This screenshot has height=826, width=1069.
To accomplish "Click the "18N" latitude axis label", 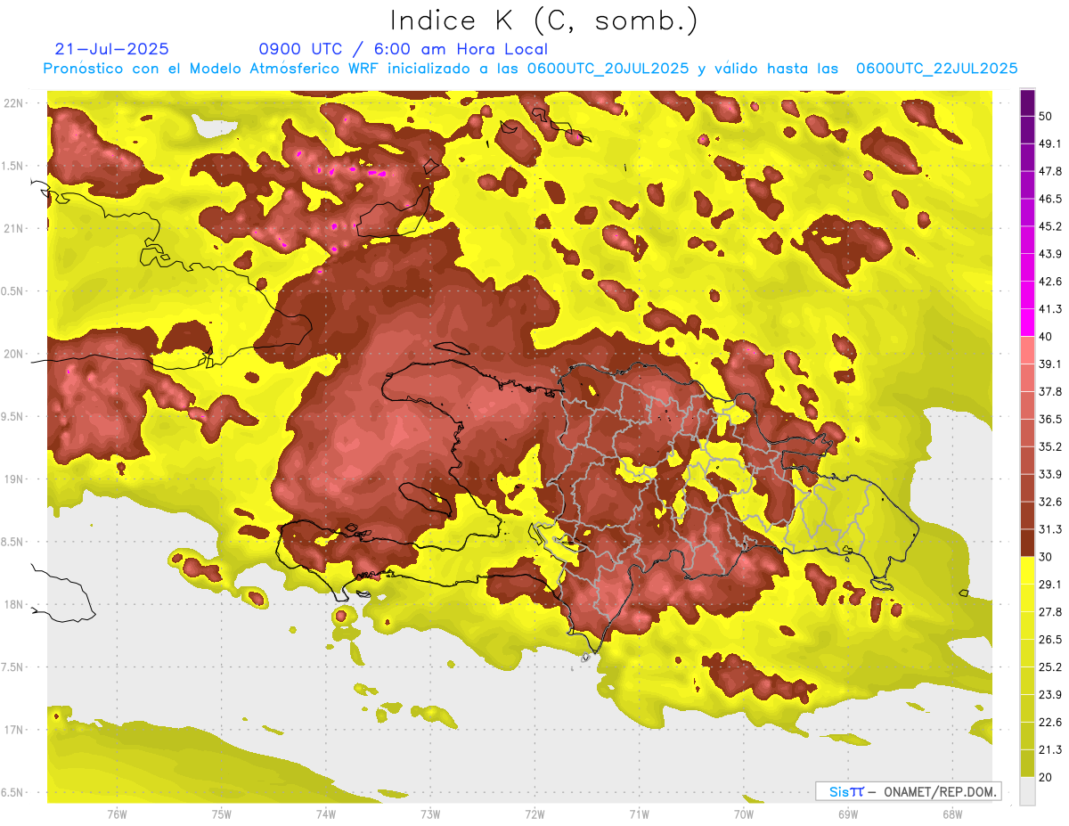I will (x=14, y=604).
